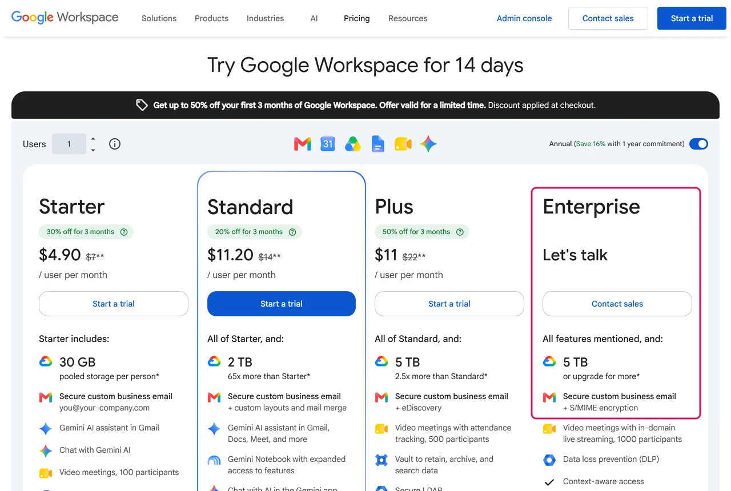Click the cloud icon beside Starter's 30 GB

click(46, 361)
